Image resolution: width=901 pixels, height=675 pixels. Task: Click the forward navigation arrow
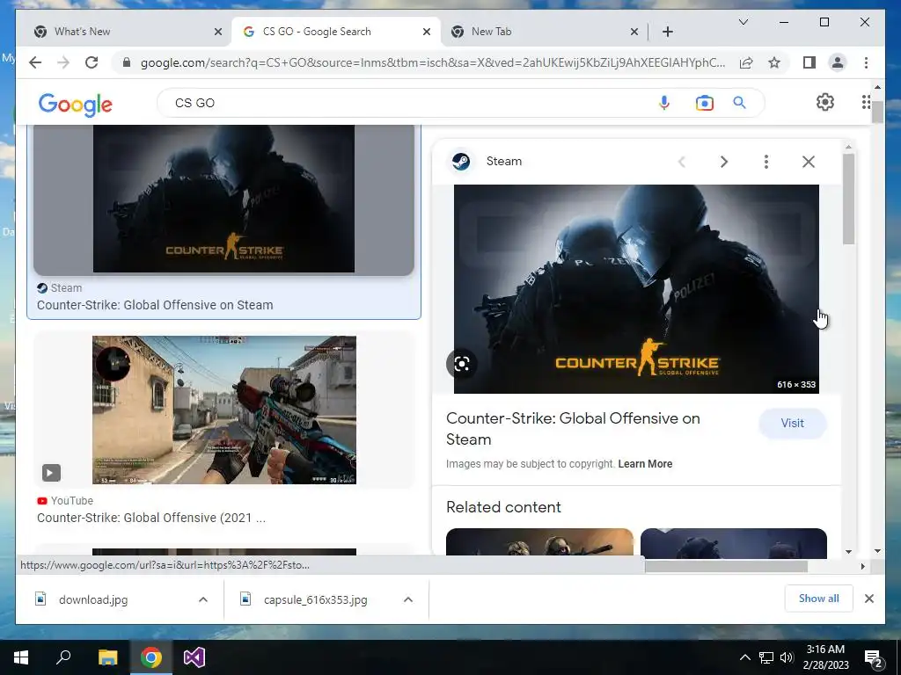(x=63, y=62)
